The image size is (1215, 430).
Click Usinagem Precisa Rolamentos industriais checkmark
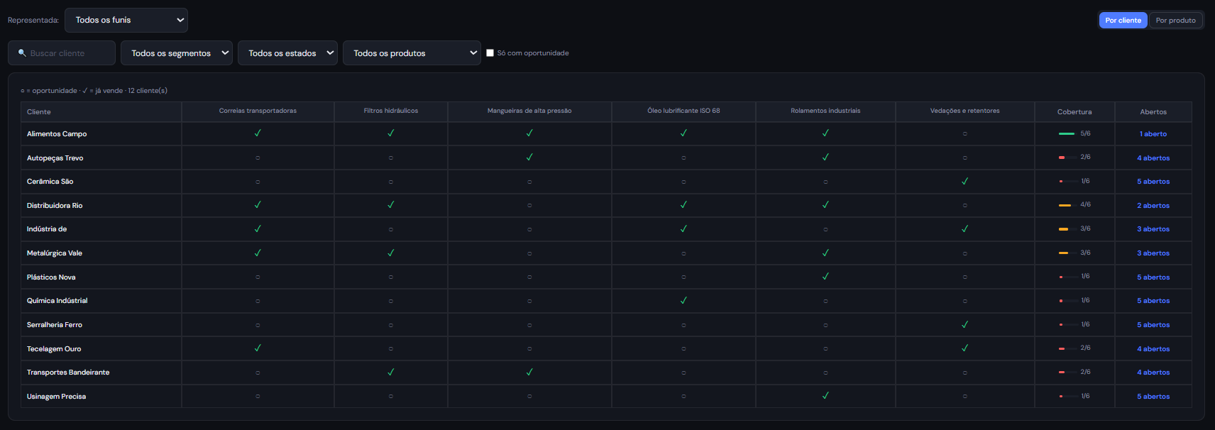pos(825,396)
